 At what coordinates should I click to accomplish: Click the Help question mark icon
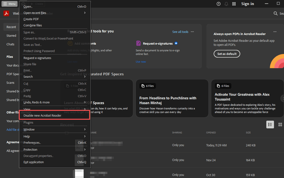pos(219,4)
